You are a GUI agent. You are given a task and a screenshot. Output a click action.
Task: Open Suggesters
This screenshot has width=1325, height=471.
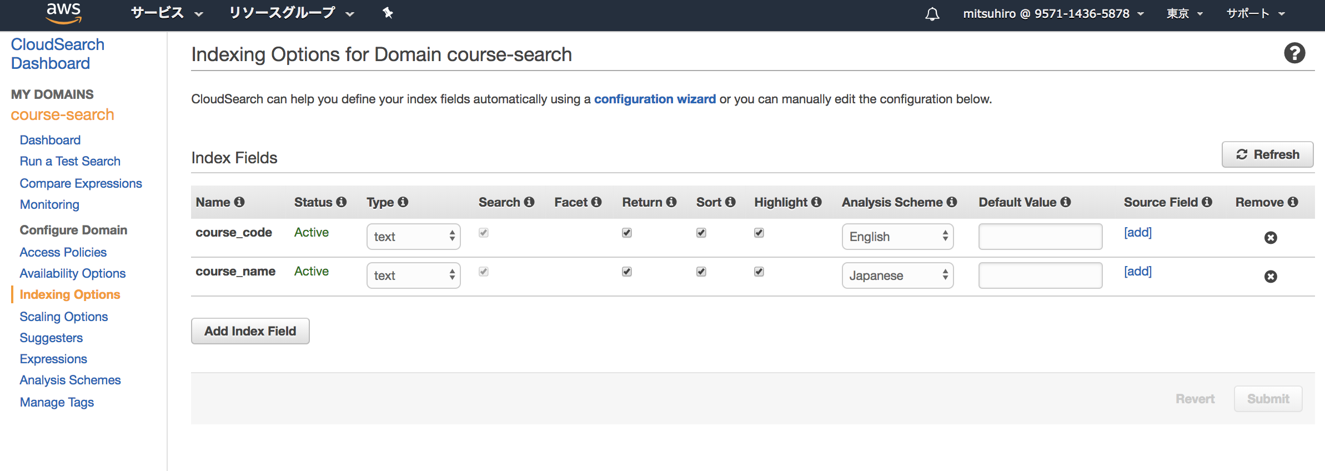(x=51, y=338)
